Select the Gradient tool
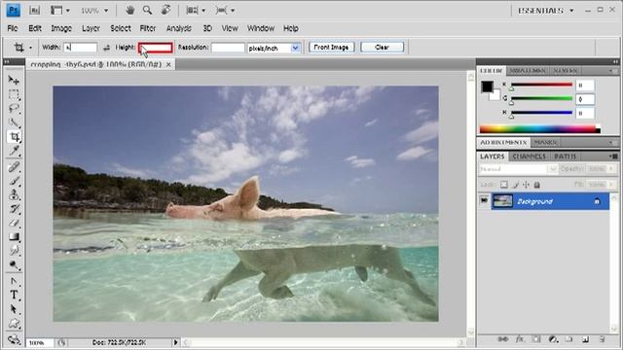Image resolution: width=623 pixels, height=350 pixels. click(14, 237)
